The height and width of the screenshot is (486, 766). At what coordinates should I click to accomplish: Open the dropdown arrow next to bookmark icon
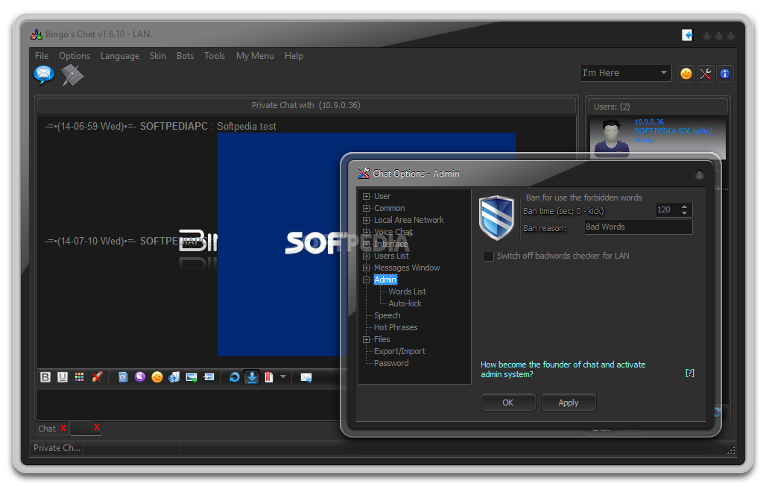click(283, 377)
